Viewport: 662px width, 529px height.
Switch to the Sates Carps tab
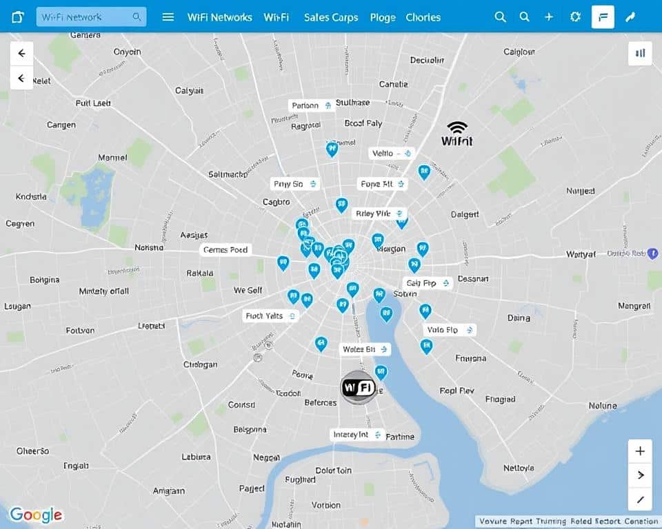[331, 17]
